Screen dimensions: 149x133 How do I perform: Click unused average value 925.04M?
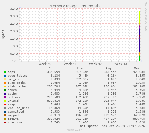[x=110, y=101]
